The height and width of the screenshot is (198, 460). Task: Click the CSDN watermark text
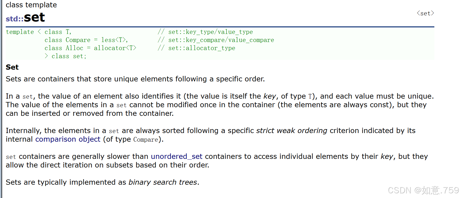(x=423, y=190)
